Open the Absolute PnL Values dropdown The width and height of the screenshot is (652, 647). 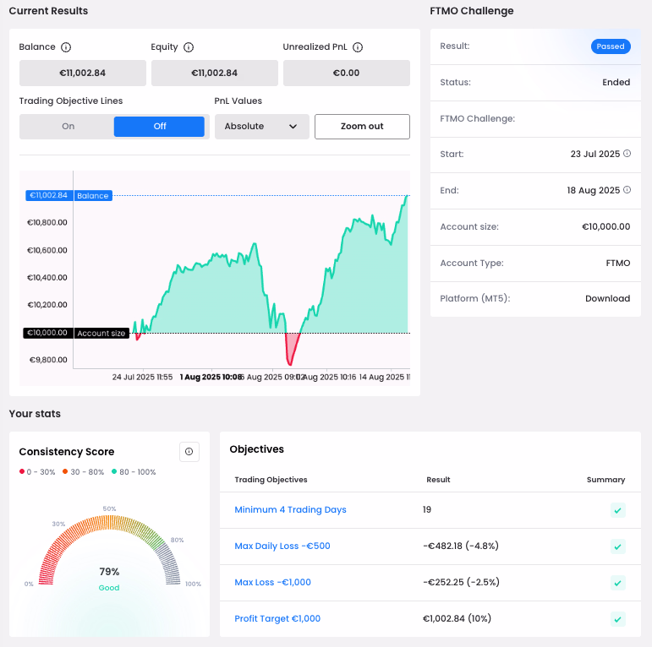coord(262,126)
